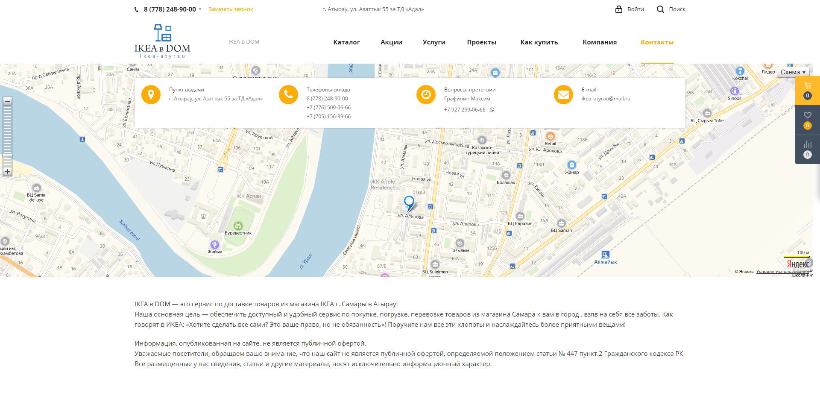820x393 pixels.
Task: Open favorites heart side icon
Action: click(807, 120)
